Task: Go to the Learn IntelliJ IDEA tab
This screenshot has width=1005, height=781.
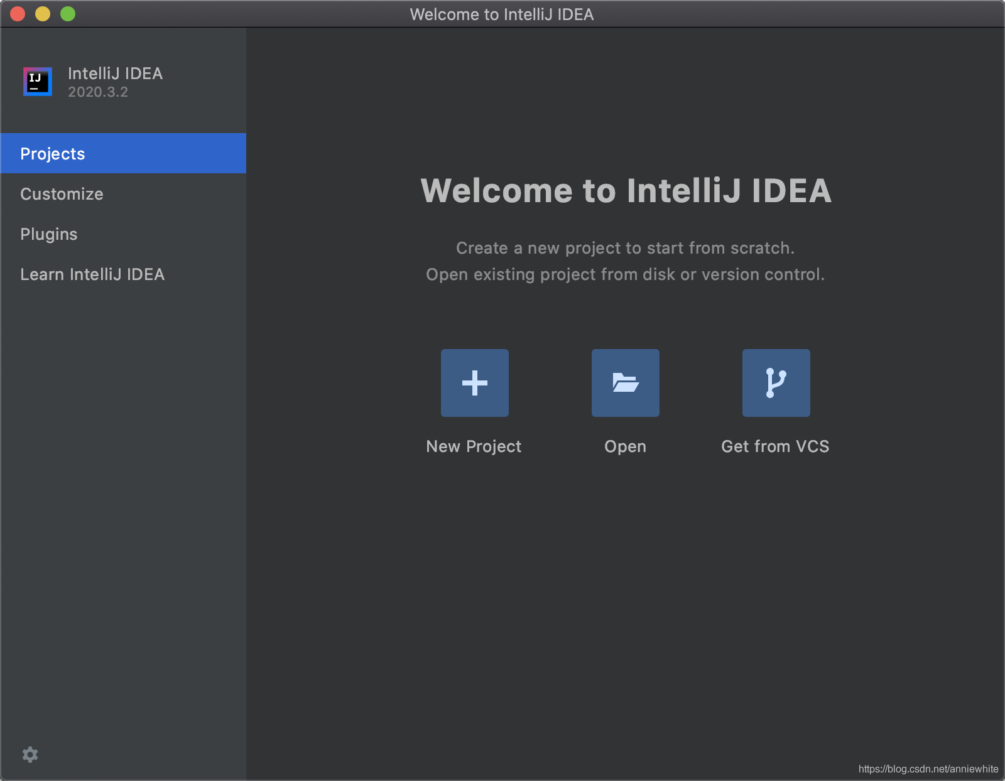Action: [x=92, y=274]
